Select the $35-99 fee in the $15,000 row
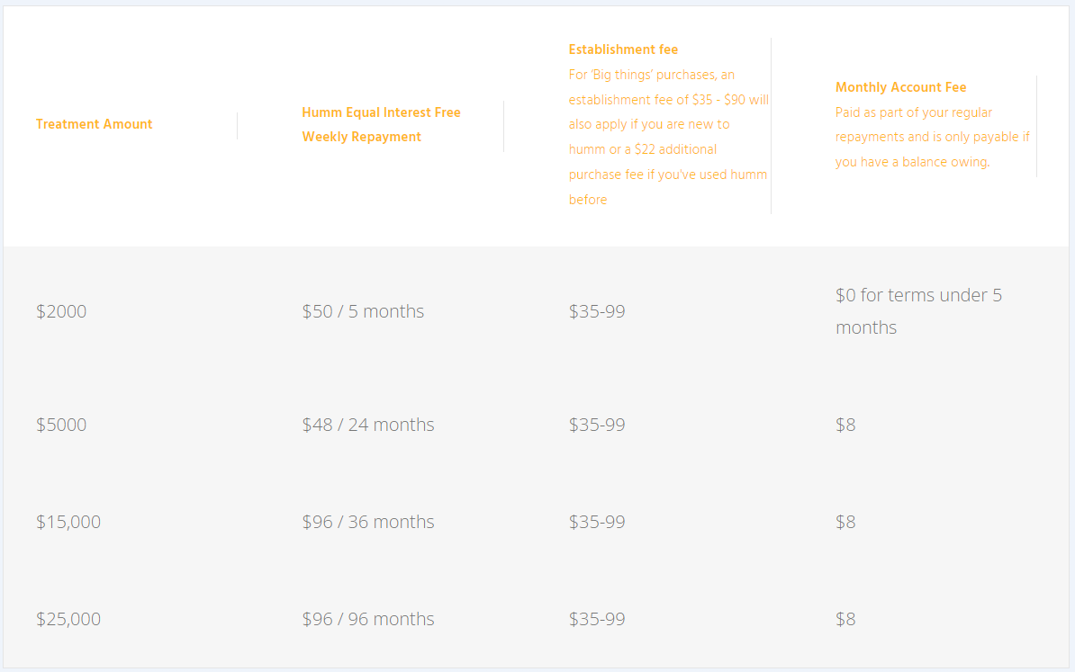 click(x=597, y=522)
